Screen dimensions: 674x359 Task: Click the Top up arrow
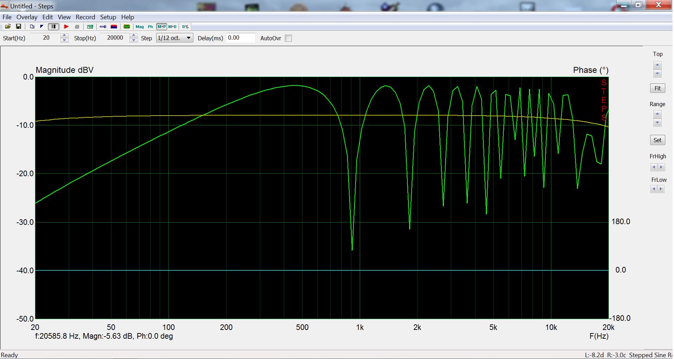pos(658,65)
